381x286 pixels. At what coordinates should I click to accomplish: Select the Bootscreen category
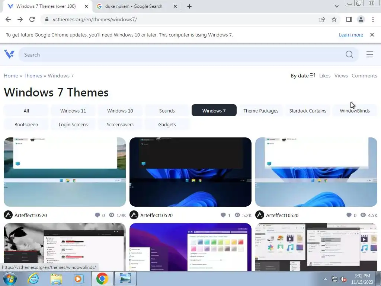(x=26, y=124)
